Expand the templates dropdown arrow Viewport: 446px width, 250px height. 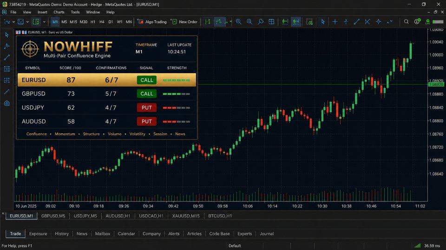coord(44,22)
